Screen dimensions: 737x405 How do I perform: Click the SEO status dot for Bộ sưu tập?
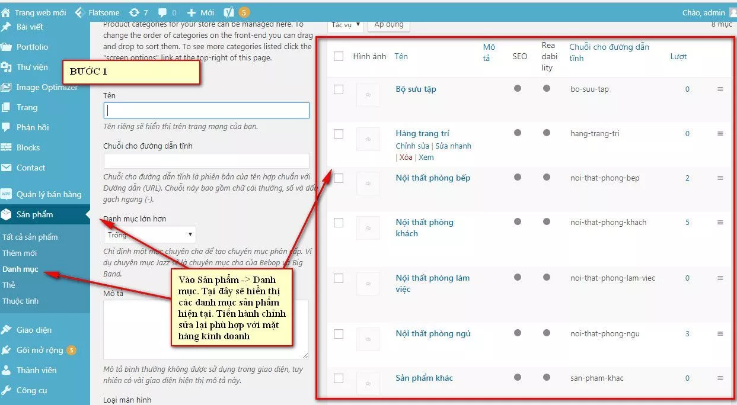click(517, 89)
